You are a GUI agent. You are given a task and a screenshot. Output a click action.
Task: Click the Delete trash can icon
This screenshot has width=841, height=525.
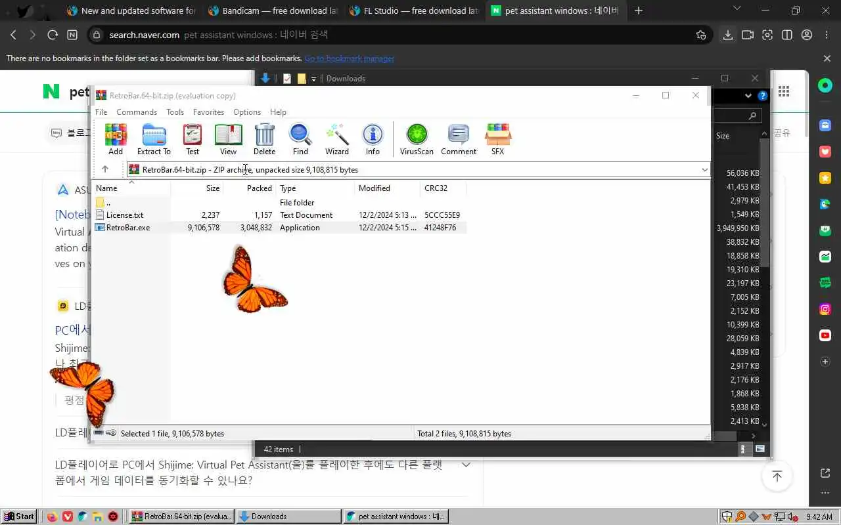[x=264, y=140]
